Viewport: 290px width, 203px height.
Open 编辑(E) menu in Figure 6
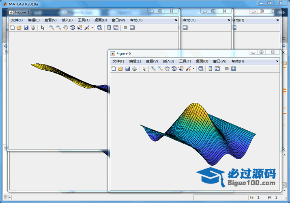[x=135, y=61]
